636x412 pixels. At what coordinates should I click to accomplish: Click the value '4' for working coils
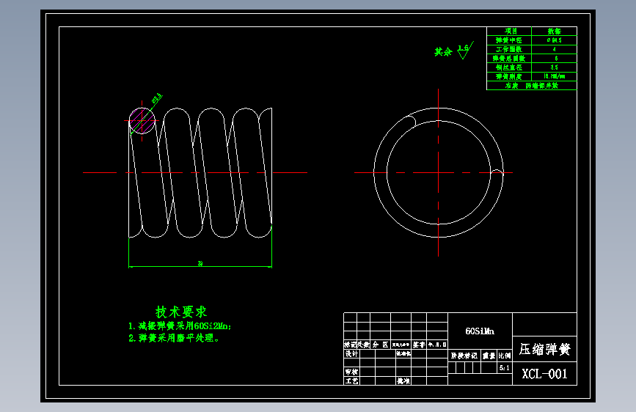(x=554, y=49)
